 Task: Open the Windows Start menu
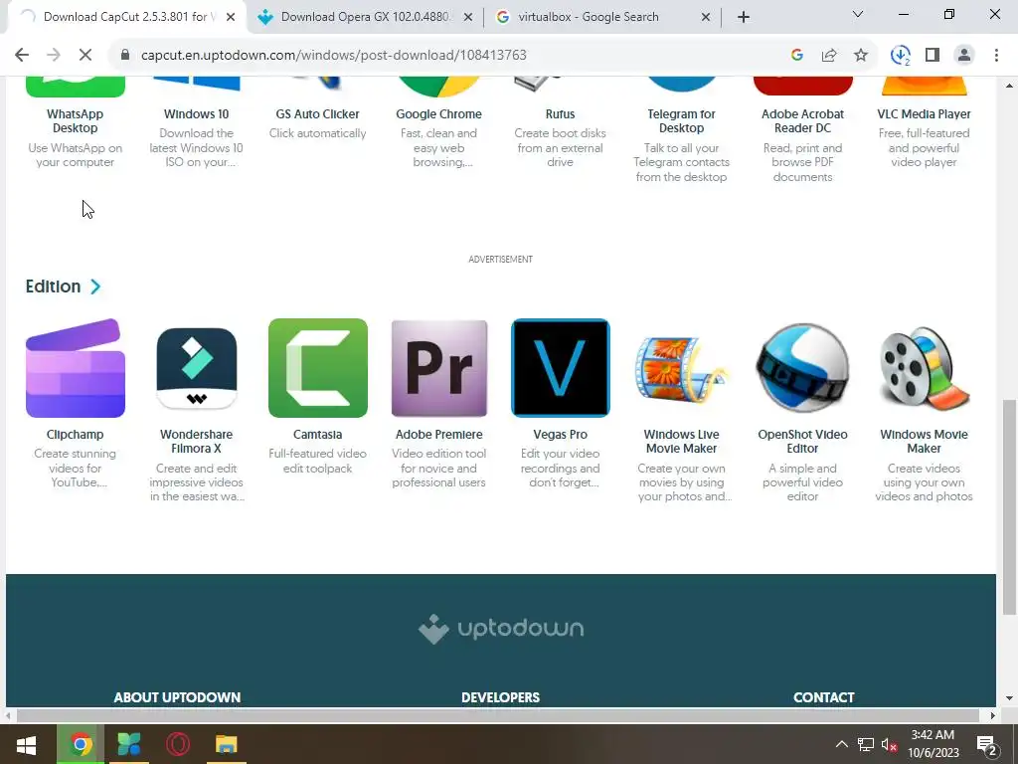[26, 744]
